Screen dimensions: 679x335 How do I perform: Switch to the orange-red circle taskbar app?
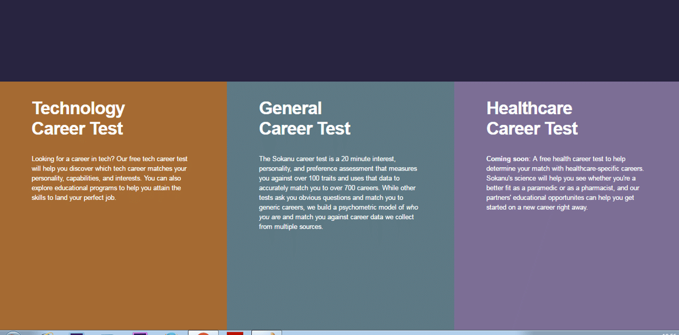(x=203, y=333)
